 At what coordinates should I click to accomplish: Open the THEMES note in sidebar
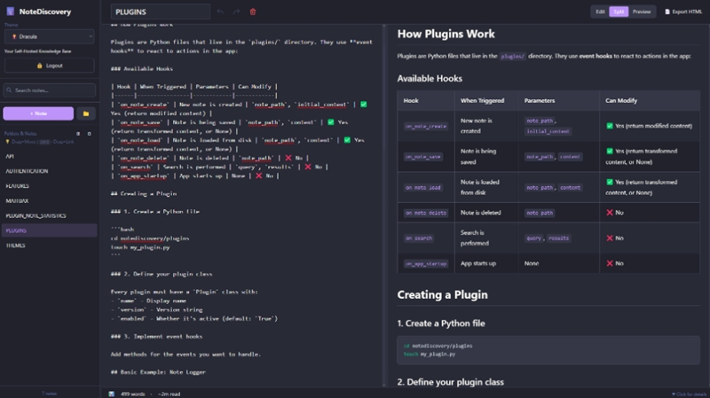(16, 245)
